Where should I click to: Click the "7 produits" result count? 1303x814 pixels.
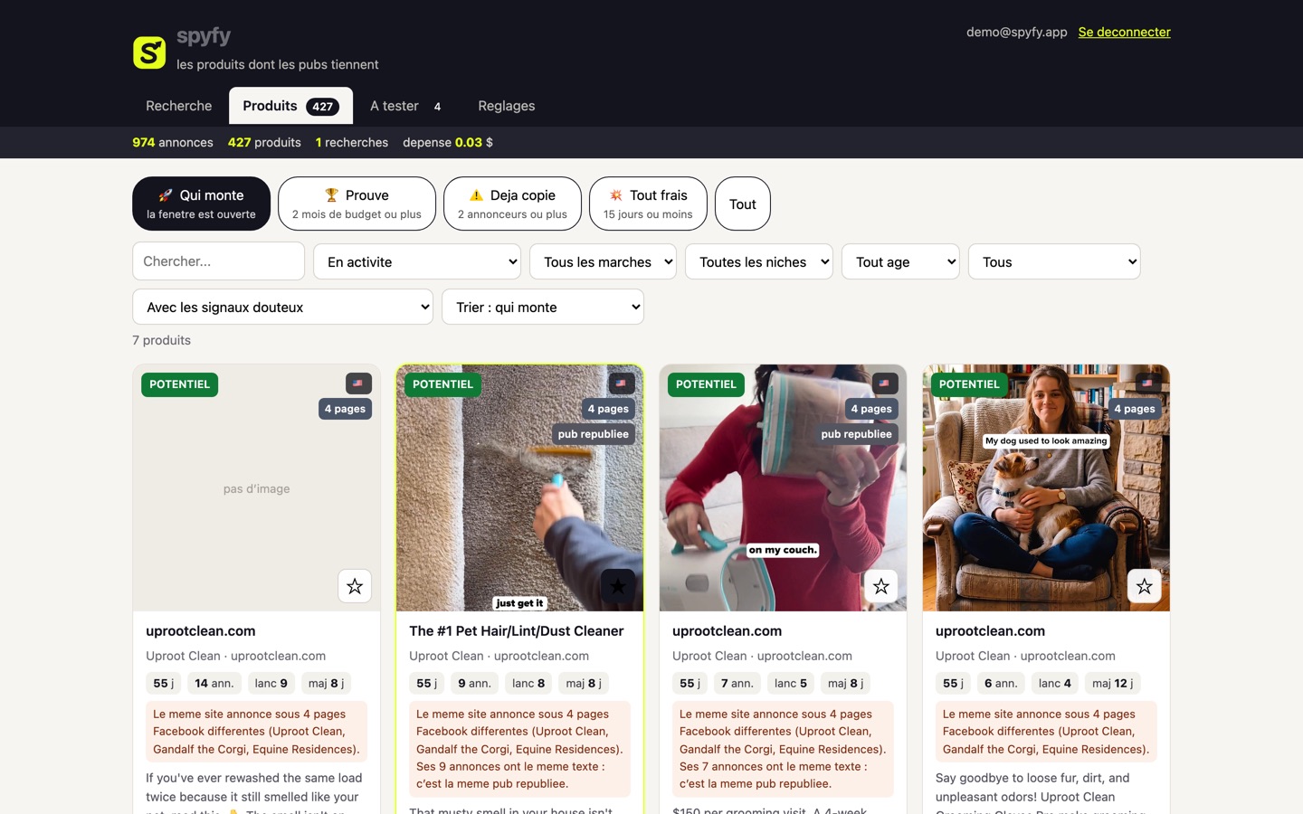coord(162,340)
